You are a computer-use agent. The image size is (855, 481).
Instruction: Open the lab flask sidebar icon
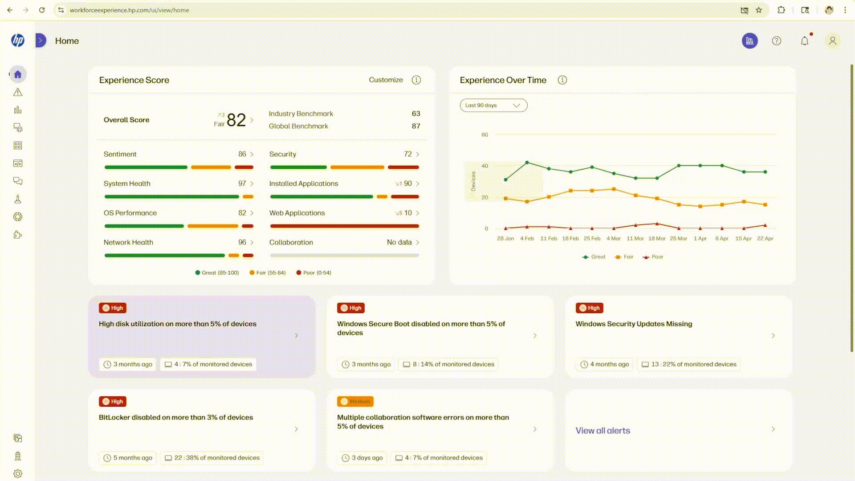[18, 199]
